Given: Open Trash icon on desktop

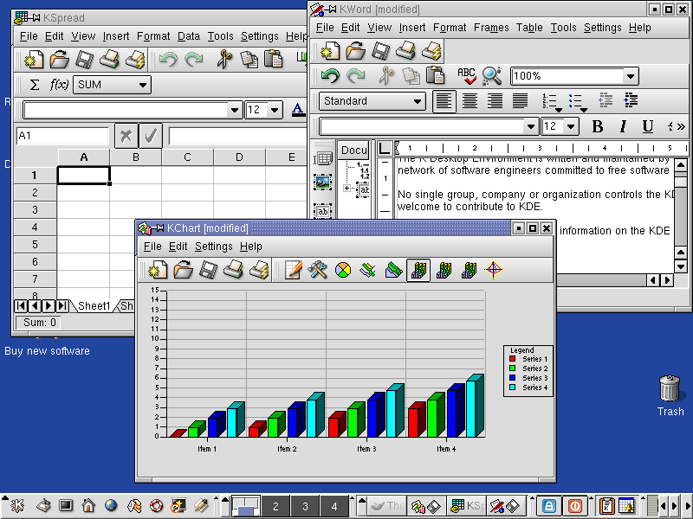Looking at the screenshot, I should (x=670, y=395).
